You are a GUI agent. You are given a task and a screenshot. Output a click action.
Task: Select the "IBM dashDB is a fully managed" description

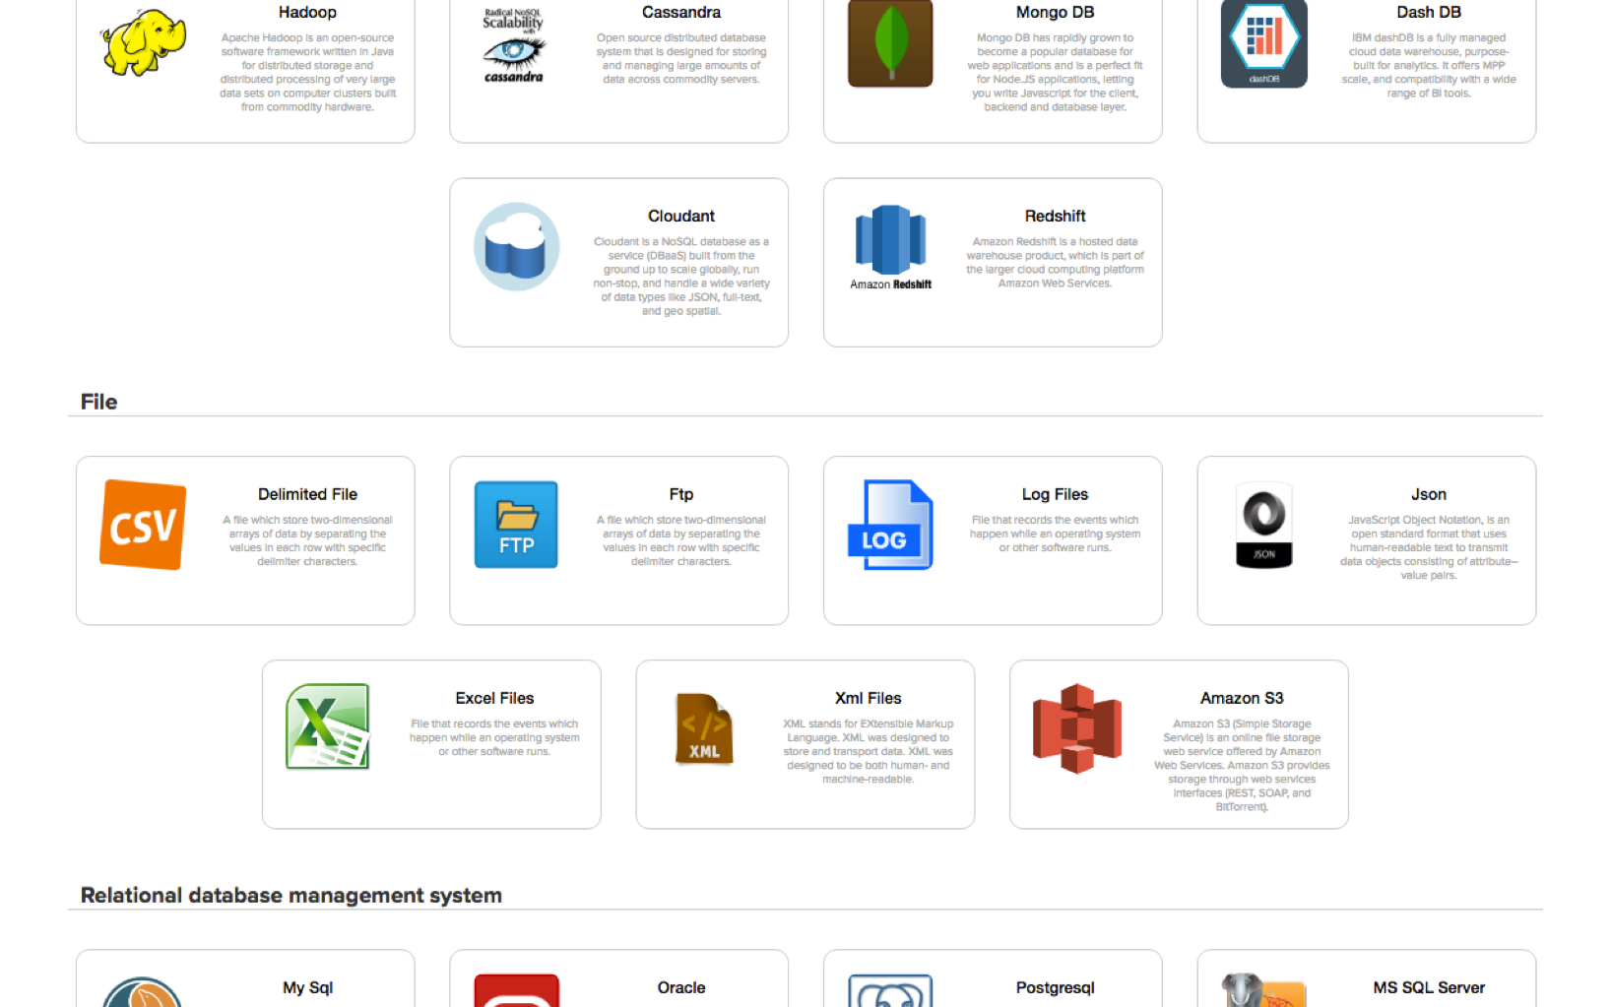pyautogui.click(x=1429, y=66)
